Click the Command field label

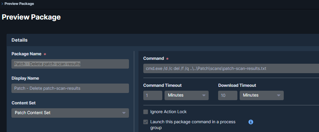click(153, 59)
